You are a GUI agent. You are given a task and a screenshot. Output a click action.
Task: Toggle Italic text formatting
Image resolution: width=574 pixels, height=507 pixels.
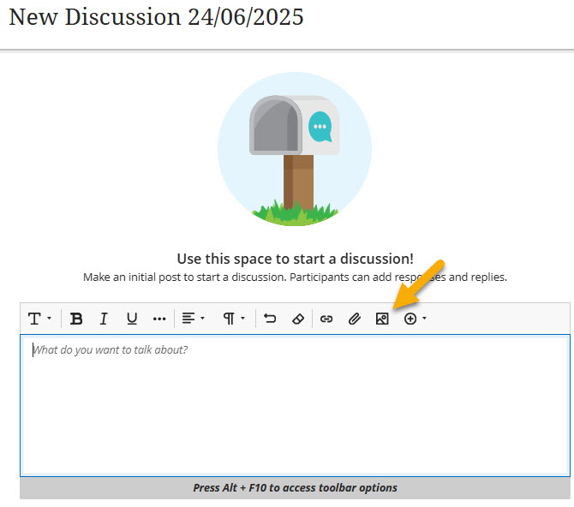pyautogui.click(x=104, y=319)
